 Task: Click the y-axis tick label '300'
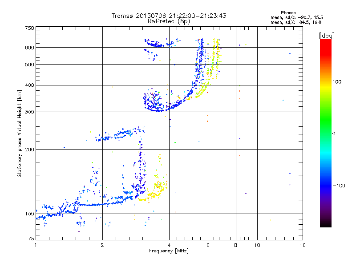point(29,112)
